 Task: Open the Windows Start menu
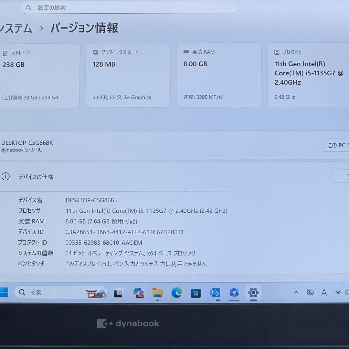4,292
